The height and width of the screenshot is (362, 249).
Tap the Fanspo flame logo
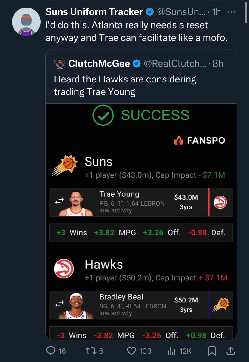(178, 140)
